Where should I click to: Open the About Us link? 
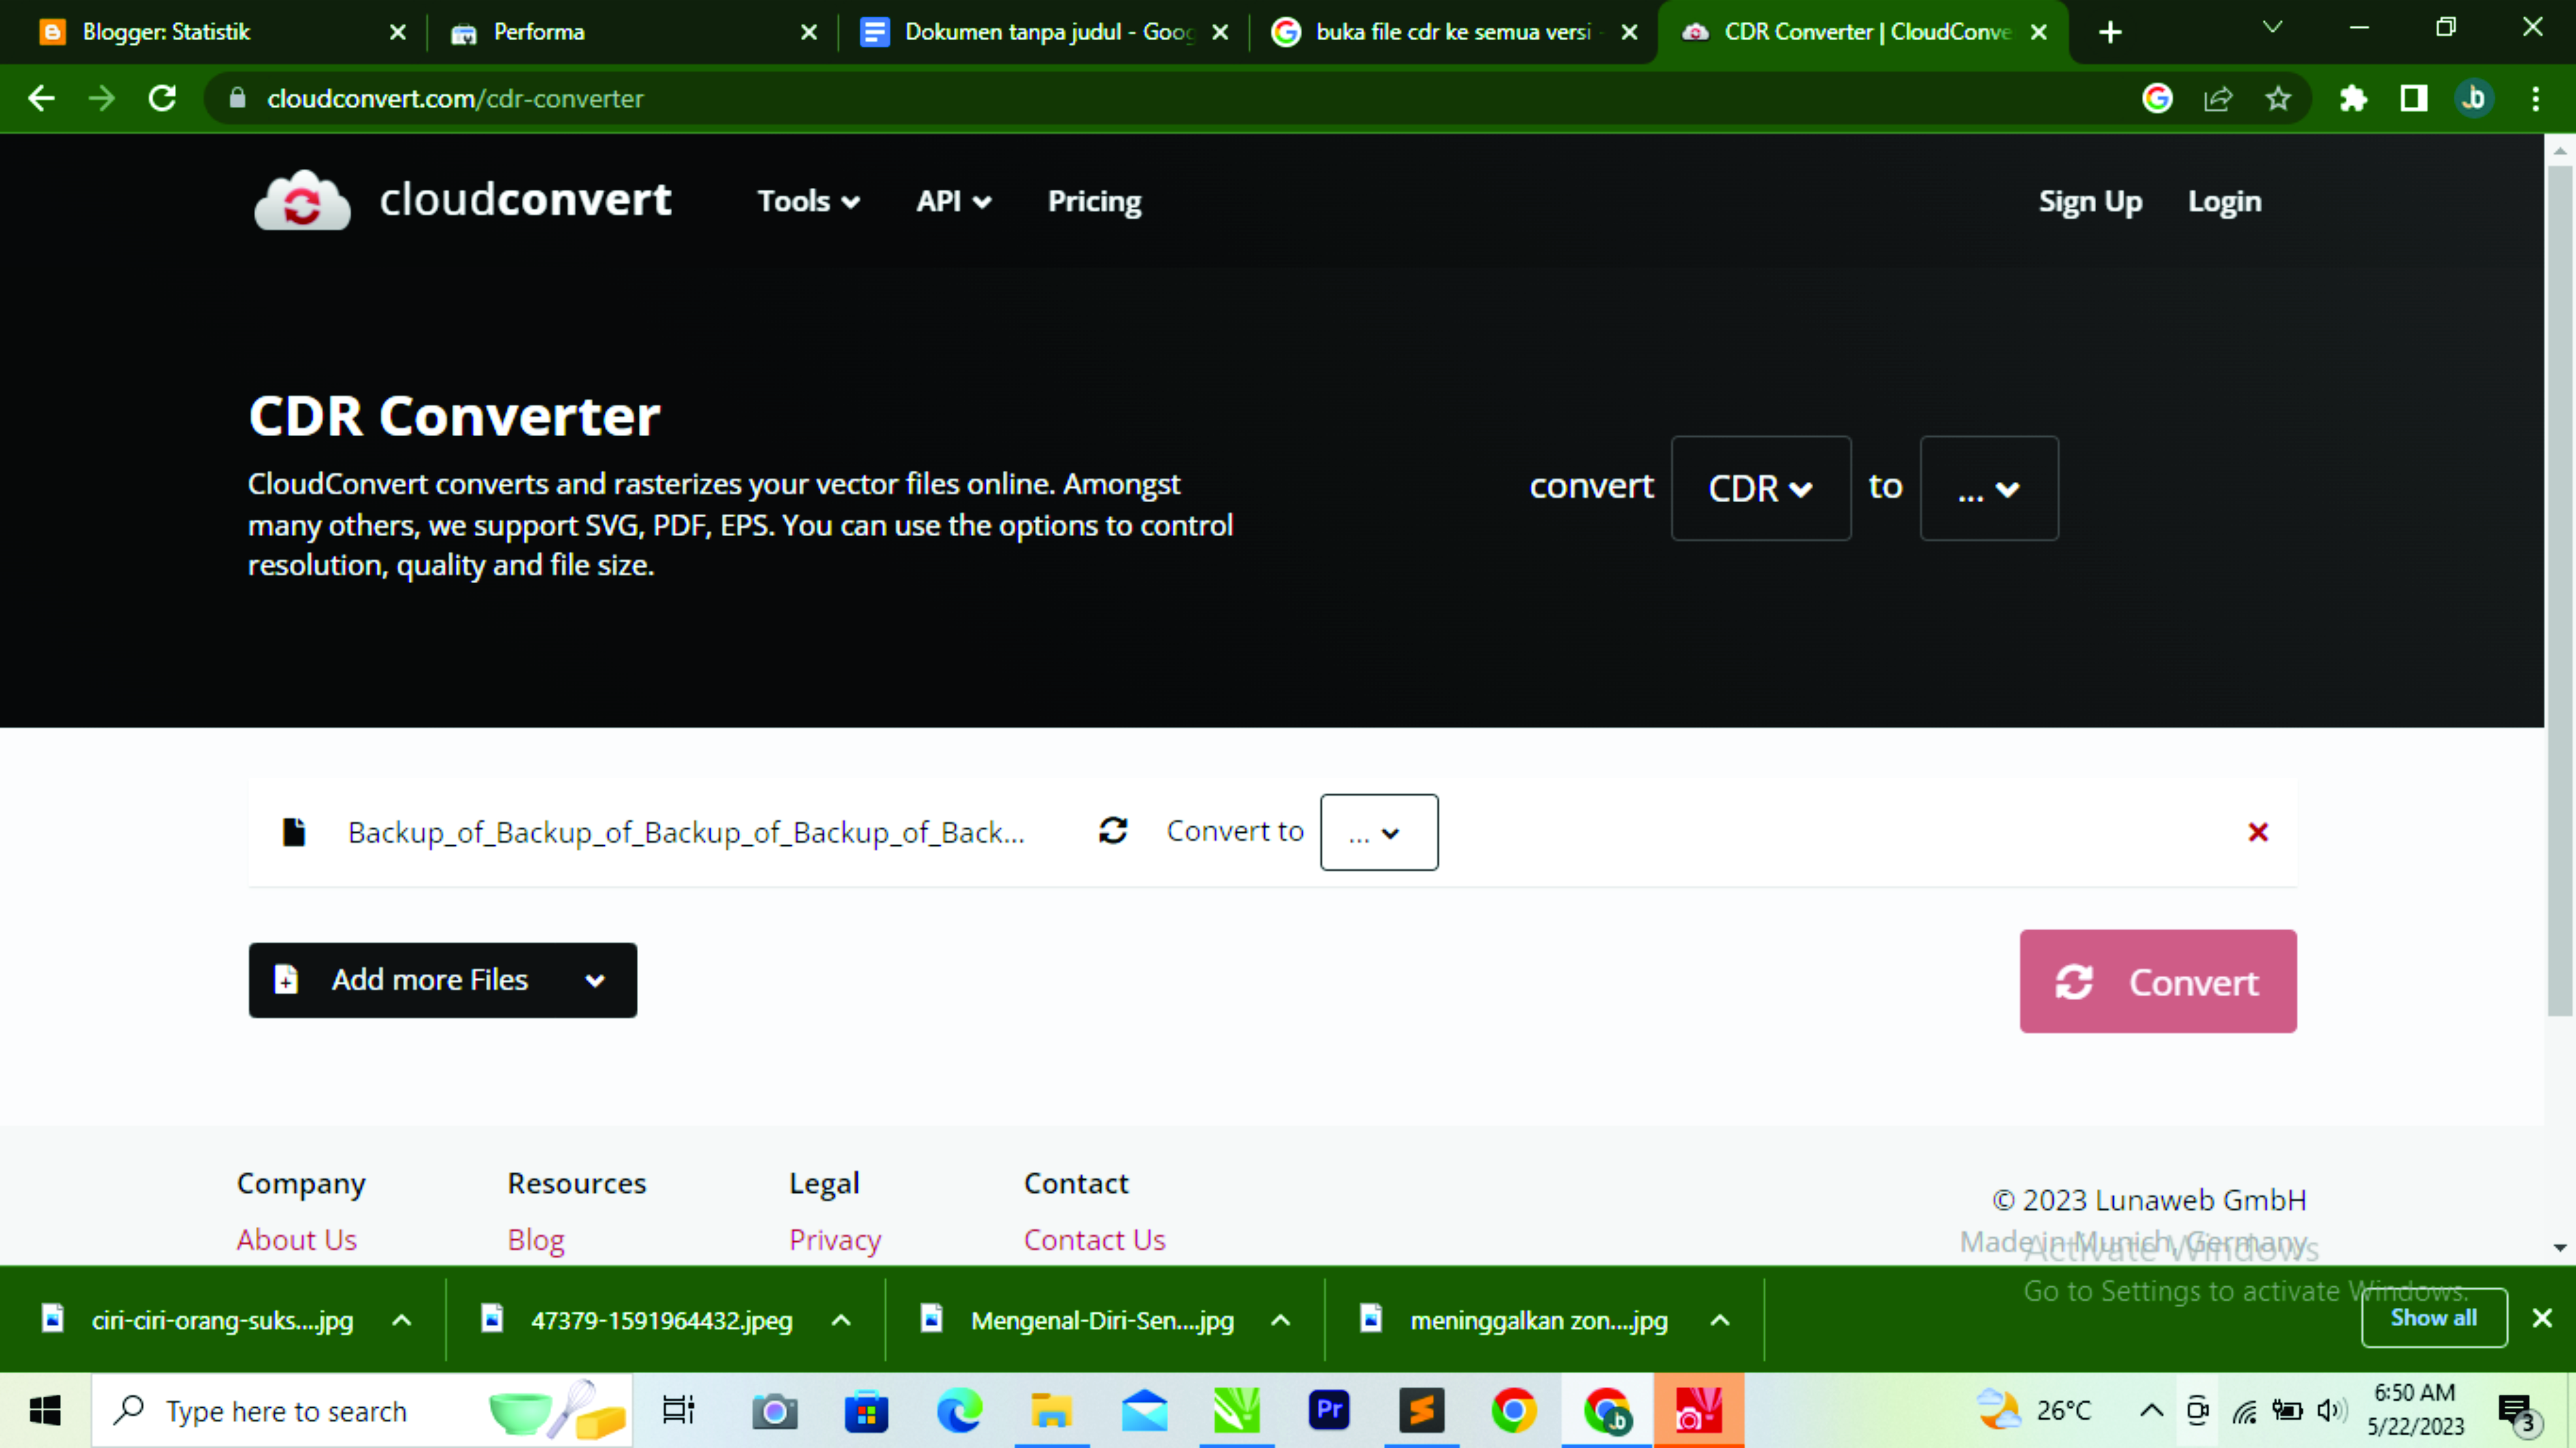(x=297, y=1240)
